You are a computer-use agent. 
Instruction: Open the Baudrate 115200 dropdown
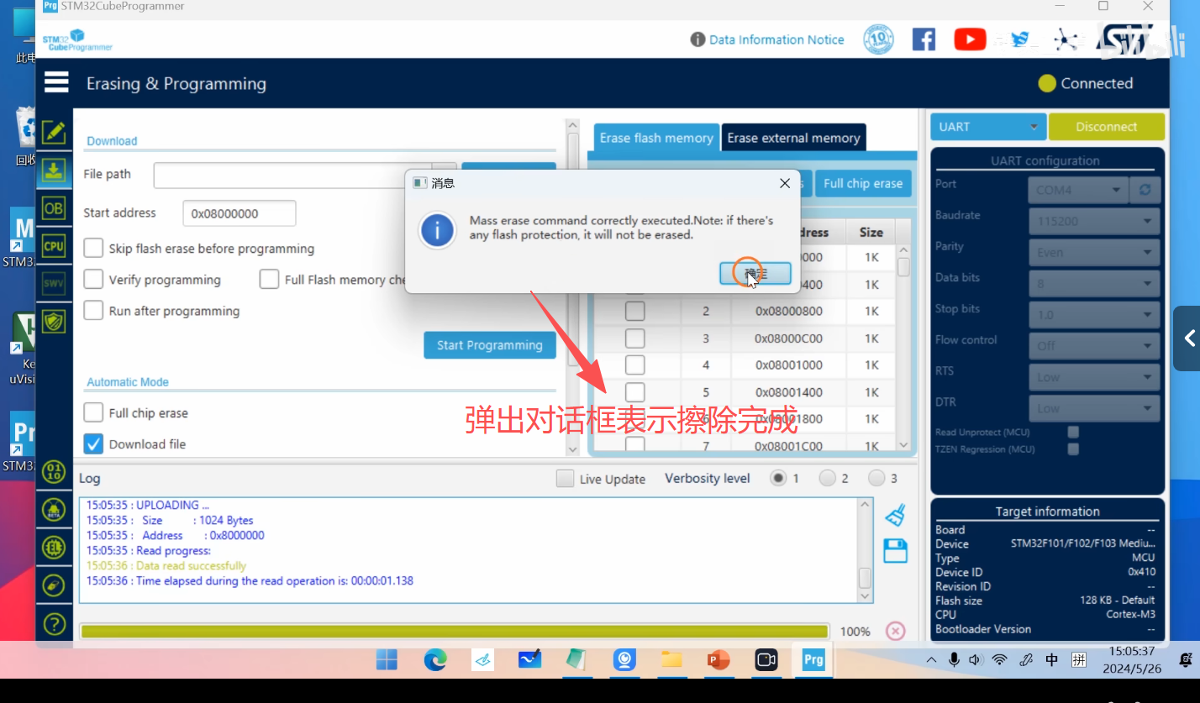(x=1094, y=221)
